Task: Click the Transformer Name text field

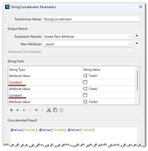Action: (x=91, y=19)
